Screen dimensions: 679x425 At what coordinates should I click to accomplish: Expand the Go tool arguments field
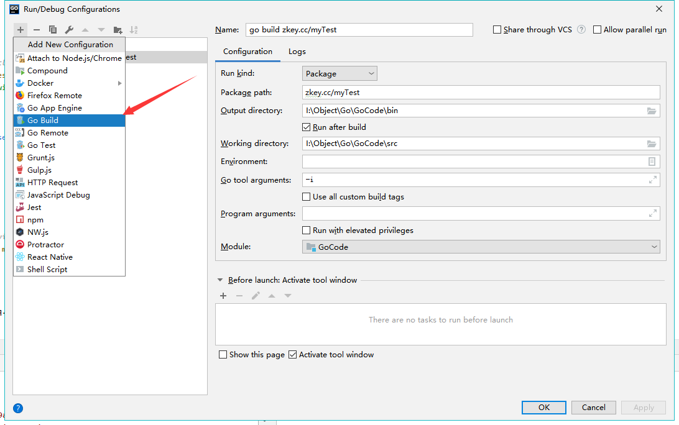(x=653, y=180)
